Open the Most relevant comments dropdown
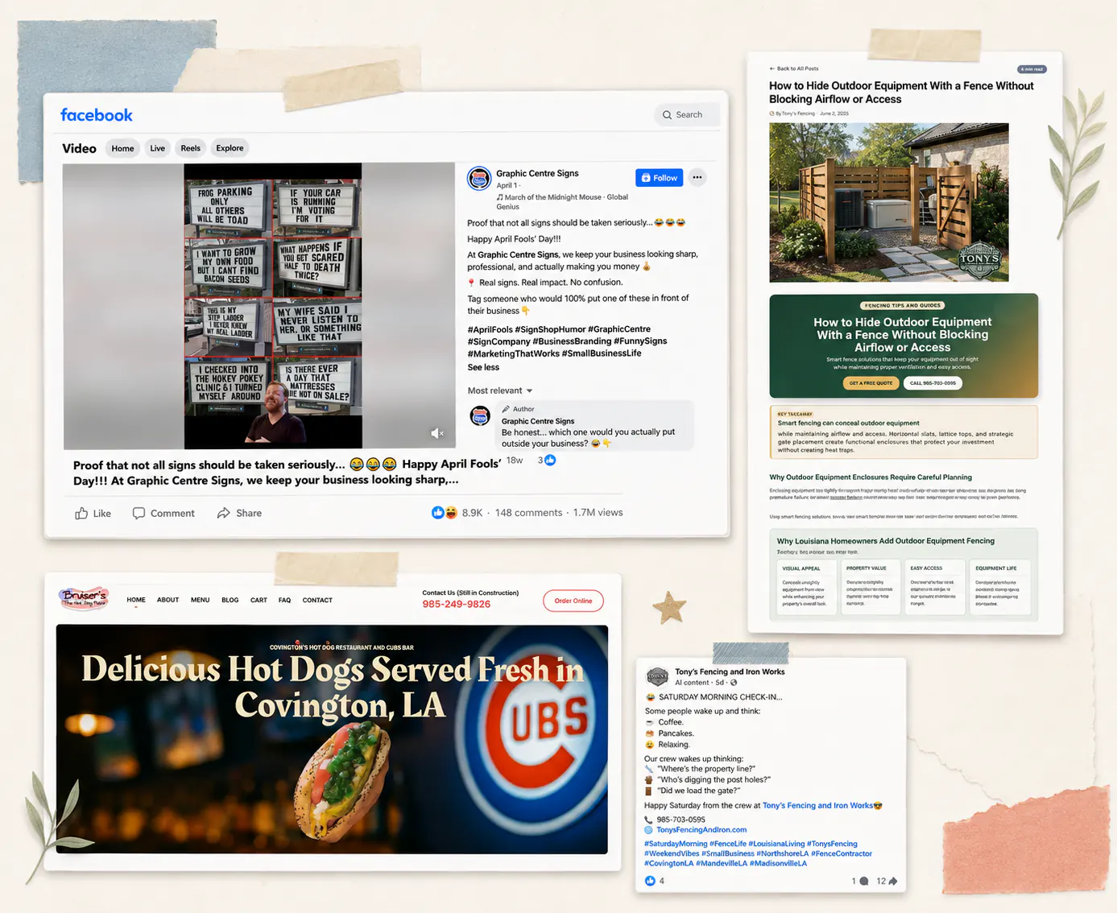1117x913 pixels. click(x=500, y=390)
